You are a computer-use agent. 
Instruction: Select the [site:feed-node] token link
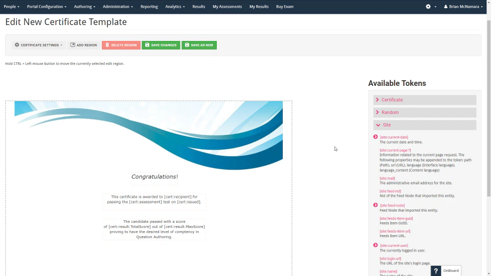(x=392, y=205)
